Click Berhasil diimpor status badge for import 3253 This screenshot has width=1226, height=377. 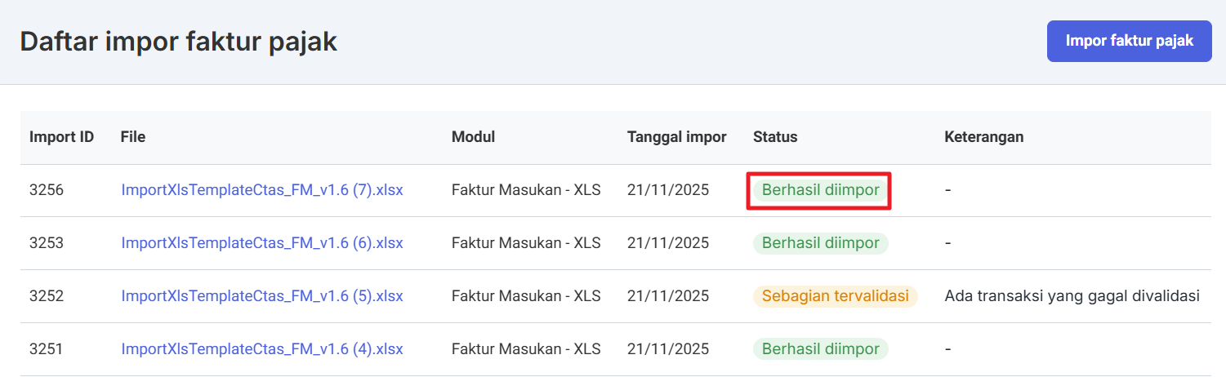pyautogui.click(x=820, y=243)
